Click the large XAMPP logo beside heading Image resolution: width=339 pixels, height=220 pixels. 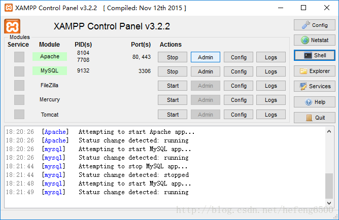click(12, 26)
